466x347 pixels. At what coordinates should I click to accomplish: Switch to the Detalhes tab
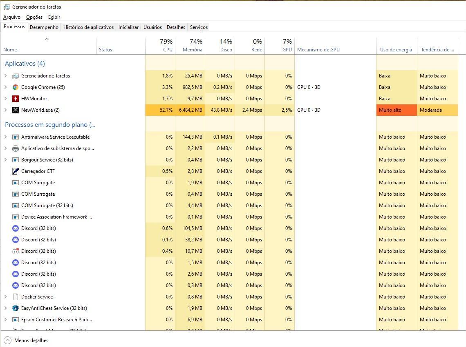tap(176, 27)
